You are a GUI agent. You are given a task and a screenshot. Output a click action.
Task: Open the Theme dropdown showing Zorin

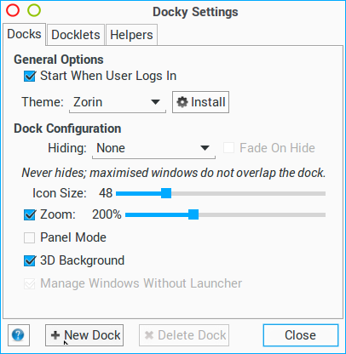[x=118, y=102]
